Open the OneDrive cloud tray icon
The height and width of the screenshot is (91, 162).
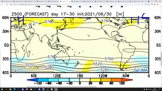pos(145,89)
